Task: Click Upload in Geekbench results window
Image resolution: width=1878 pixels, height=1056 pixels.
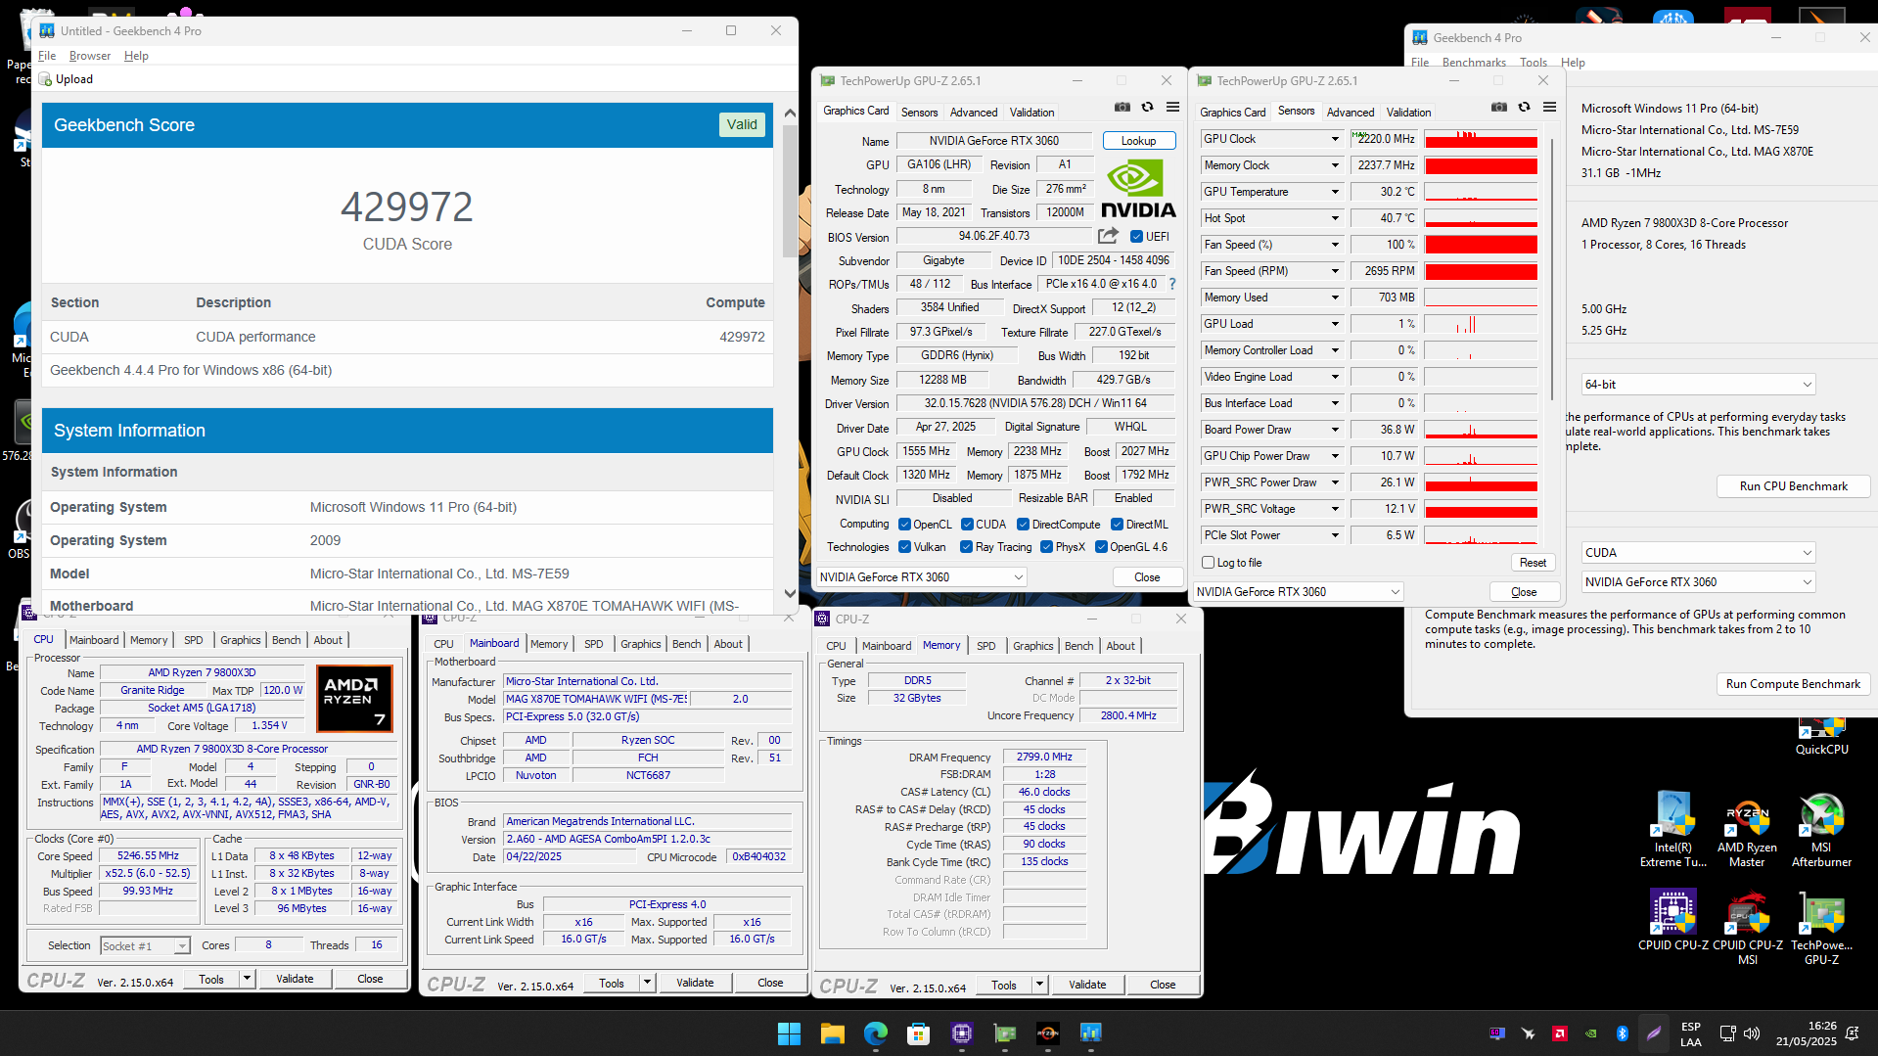Action: point(67,79)
